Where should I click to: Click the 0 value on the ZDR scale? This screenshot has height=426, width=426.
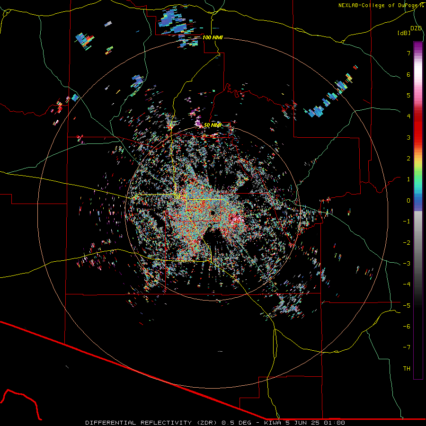pos(408,201)
